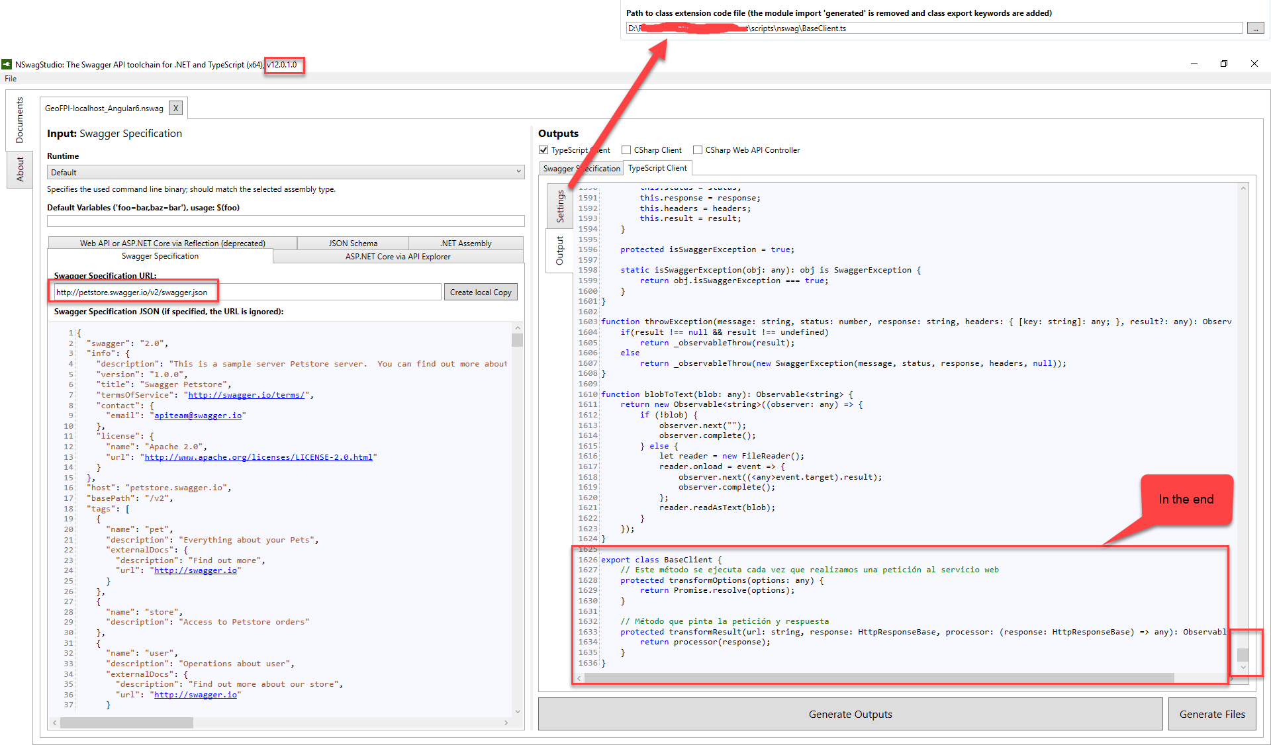Click the Generate Files button
The height and width of the screenshot is (745, 1271).
click(x=1212, y=714)
